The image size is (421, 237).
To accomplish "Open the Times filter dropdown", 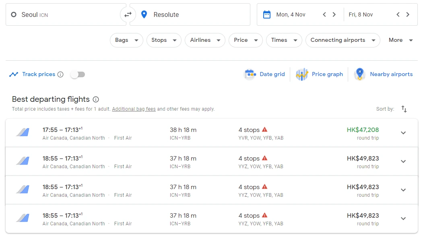I will click(284, 40).
